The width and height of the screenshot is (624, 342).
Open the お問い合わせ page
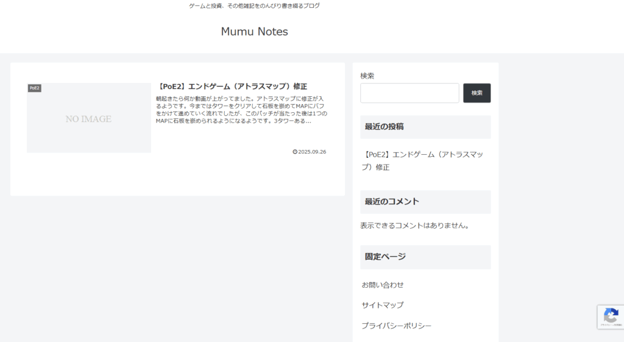[383, 285]
